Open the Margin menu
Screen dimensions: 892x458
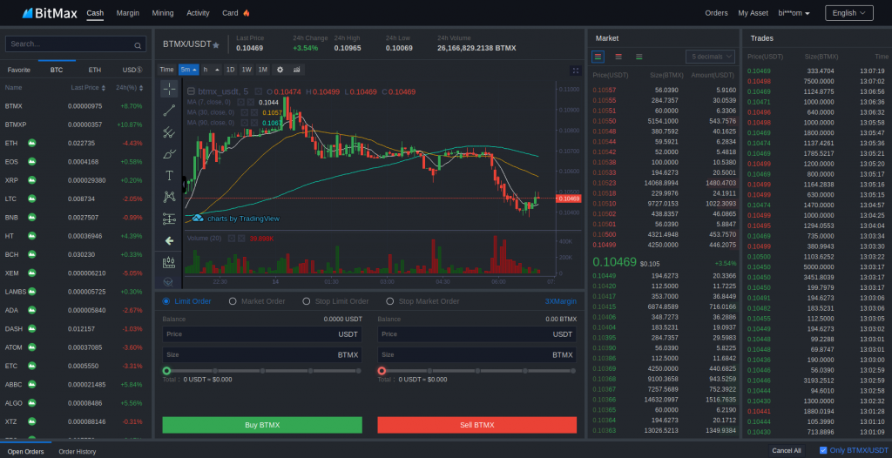pyautogui.click(x=128, y=13)
